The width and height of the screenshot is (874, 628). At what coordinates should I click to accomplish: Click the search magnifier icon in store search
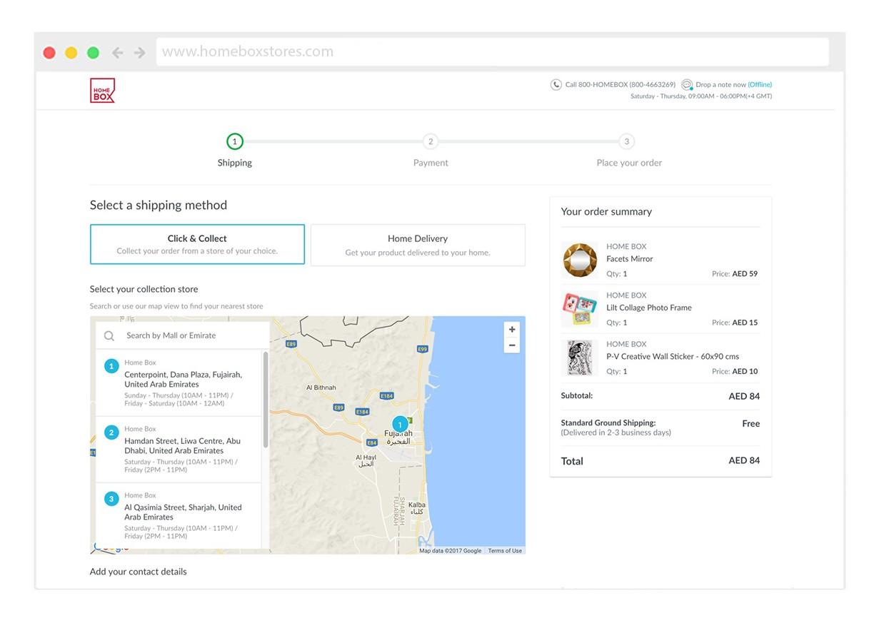tap(109, 335)
